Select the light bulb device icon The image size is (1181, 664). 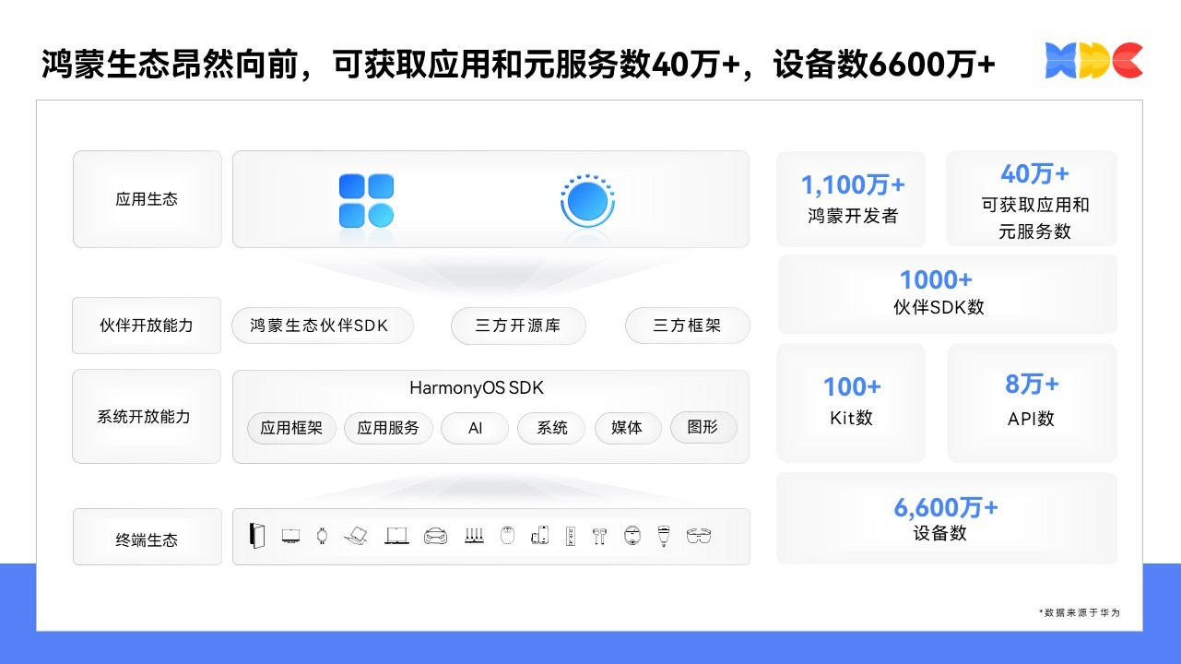point(663,536)
